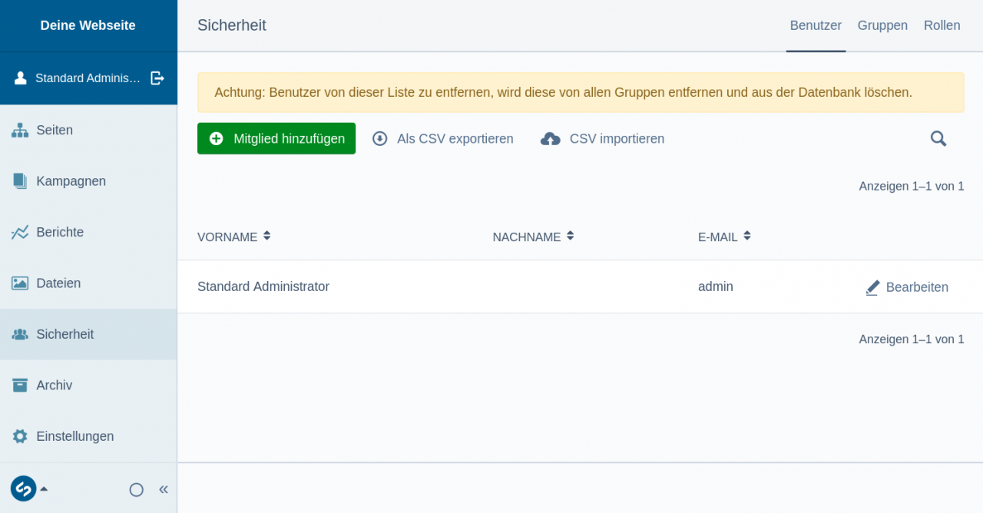The height and width of the screenshot is (513, 983).
Task: Sort by the E-MAIL sort arrows
Action: (746, 236)
